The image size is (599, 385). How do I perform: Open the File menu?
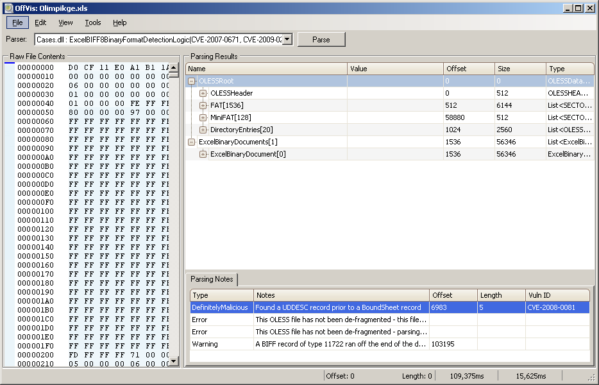click(17, 22)
